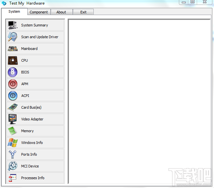Click the Mainboard circuit board icon
This screenshot has height=188, width=214.
(x=13, y=49)
